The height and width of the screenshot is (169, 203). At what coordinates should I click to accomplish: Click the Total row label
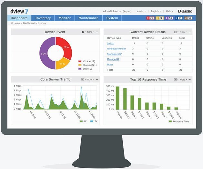click(110, 70)
